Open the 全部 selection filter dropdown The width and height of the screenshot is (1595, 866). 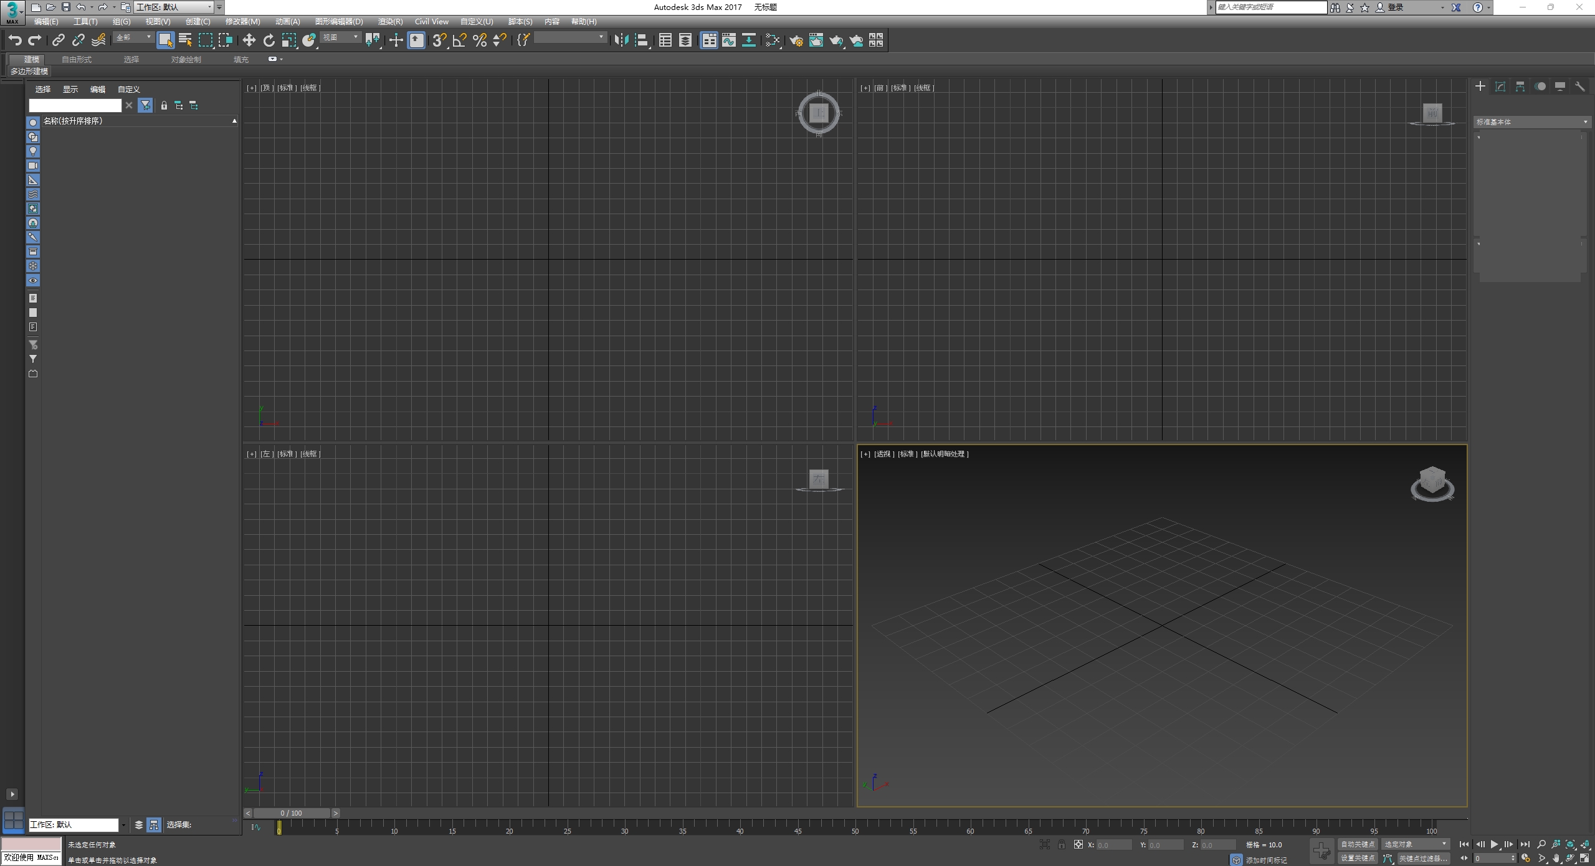pyautogui.click(x=133, y=38)
